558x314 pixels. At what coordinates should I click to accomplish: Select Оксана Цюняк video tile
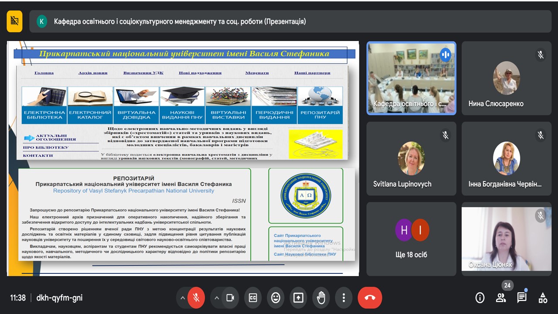[506, 239]
